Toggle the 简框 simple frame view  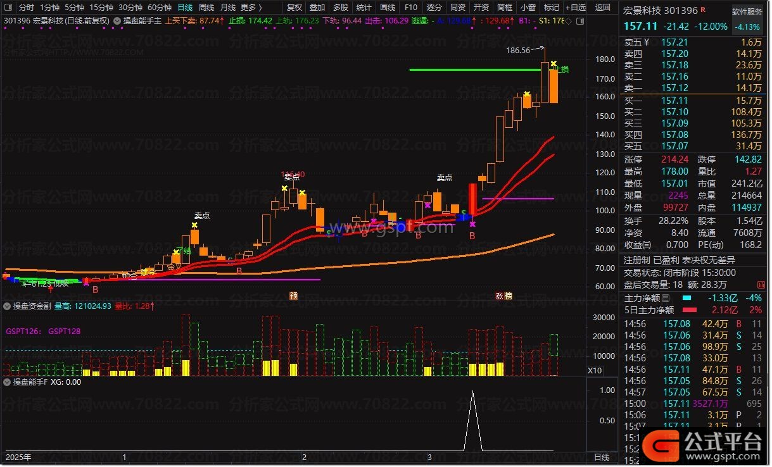point(505,8)
